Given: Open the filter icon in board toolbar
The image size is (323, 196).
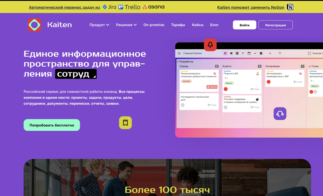Looking at the screenshot, I should [280, 53].
